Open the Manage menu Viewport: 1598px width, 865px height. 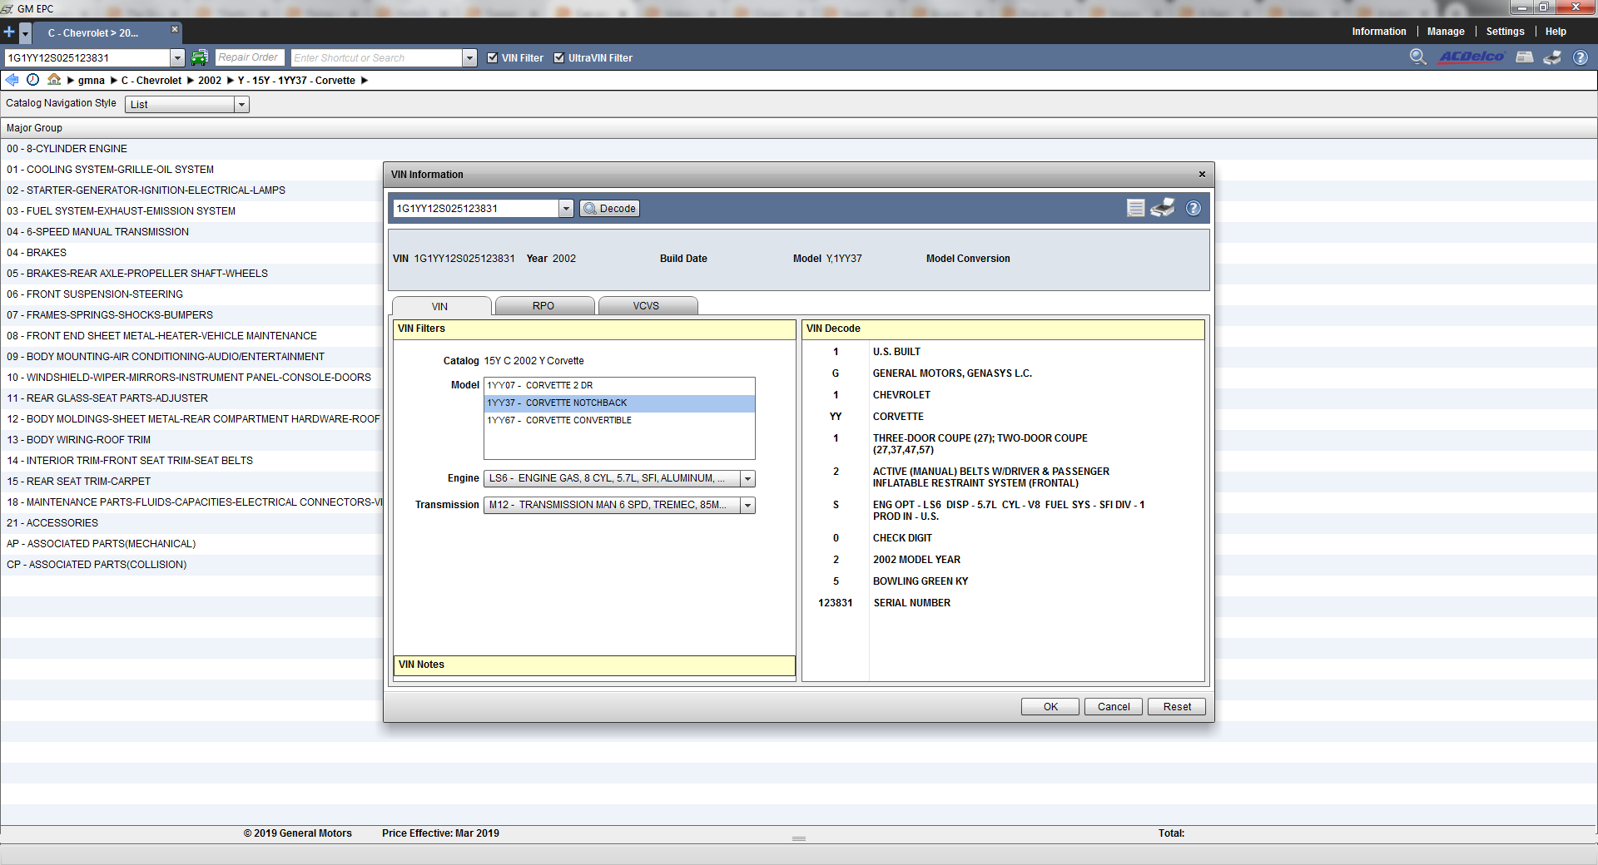[1446, 32]
